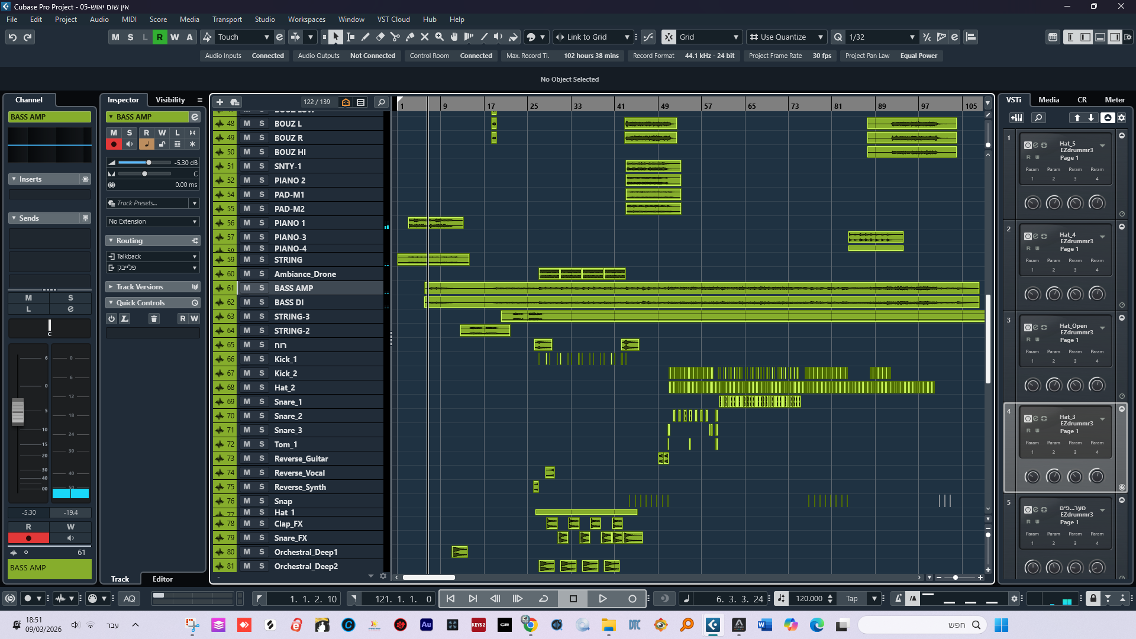Expand the Track Versions section
Viewport: 1136px width, 639px height.
tap(140, 287)
